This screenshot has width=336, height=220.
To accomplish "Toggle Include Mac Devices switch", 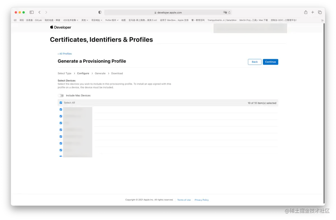I will pos(61,96).
